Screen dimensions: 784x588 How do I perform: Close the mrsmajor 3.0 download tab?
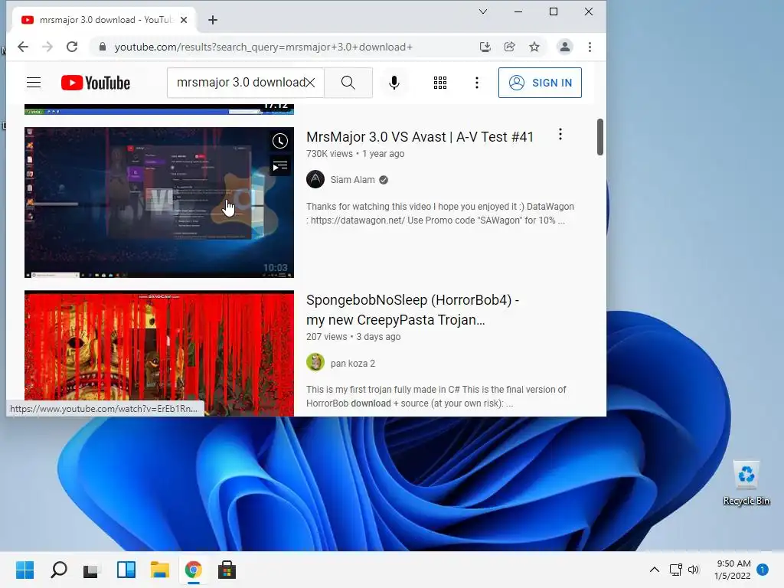pyautogui.click(x=184, y=20)
